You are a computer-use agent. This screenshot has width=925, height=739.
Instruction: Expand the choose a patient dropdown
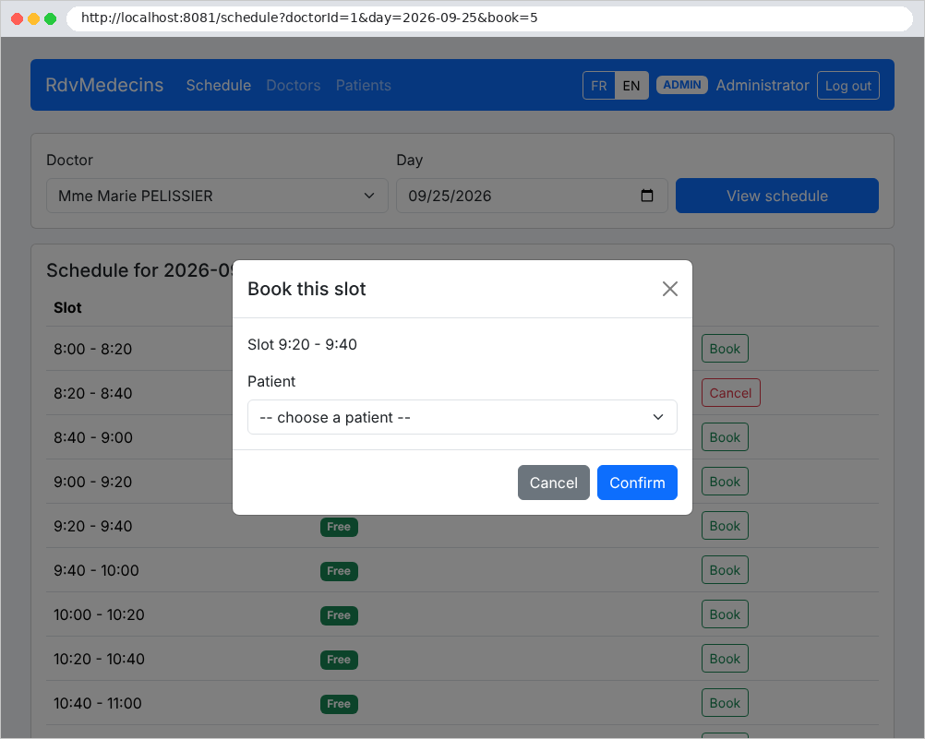[462, 418]
